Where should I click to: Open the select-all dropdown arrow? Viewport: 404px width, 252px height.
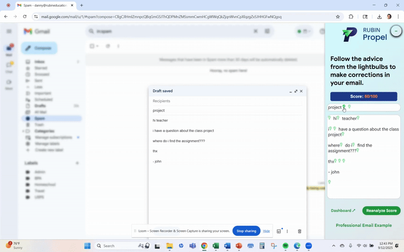point(97,46)
